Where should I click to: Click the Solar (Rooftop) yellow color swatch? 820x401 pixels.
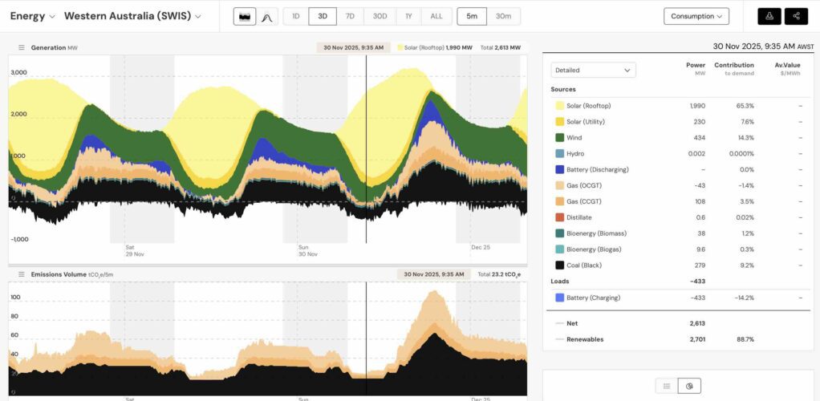[560, 106]
